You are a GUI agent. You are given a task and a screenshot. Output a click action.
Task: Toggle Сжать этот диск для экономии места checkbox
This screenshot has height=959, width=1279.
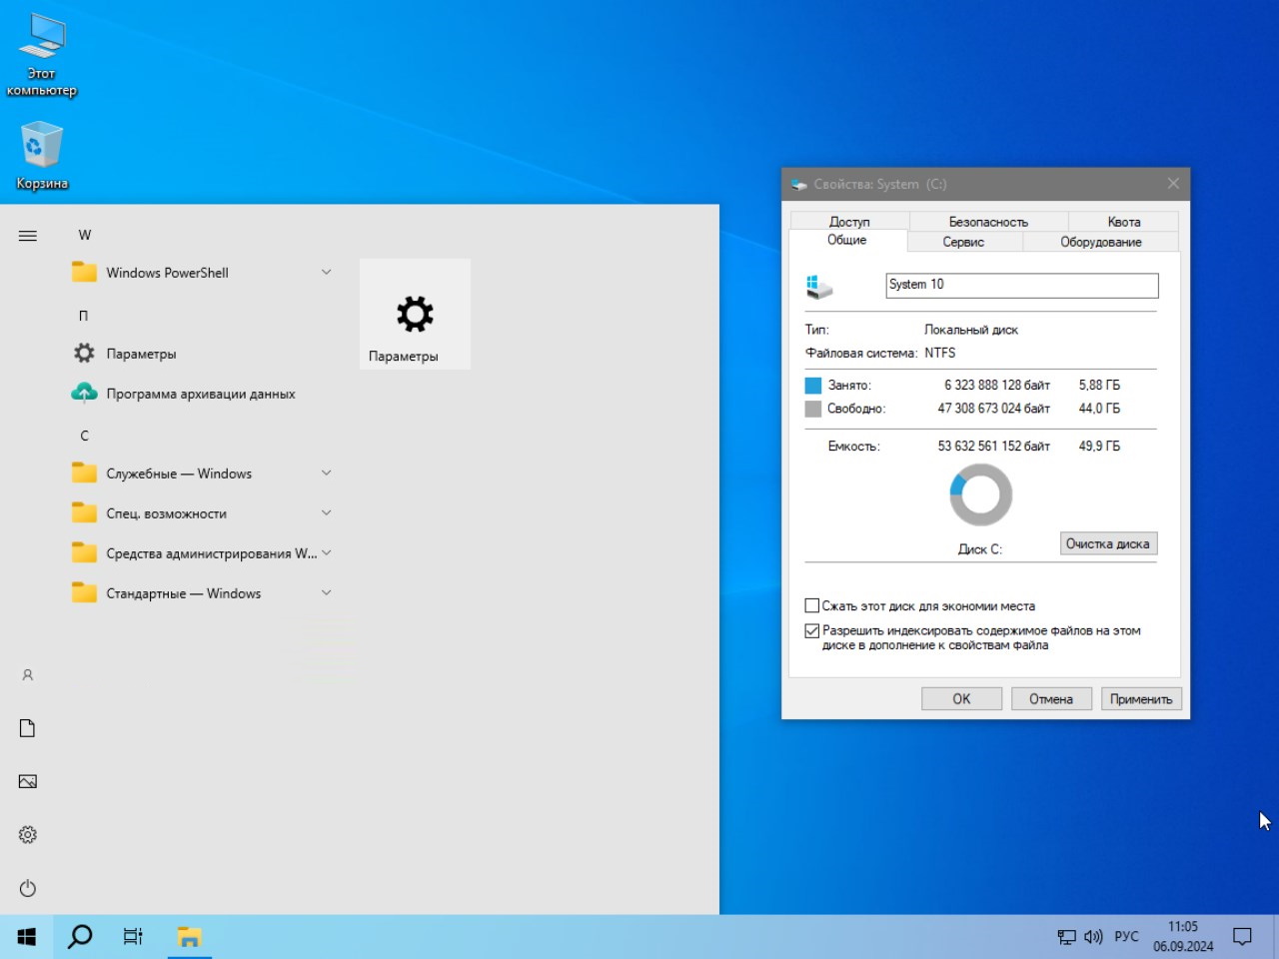[812, 605]
